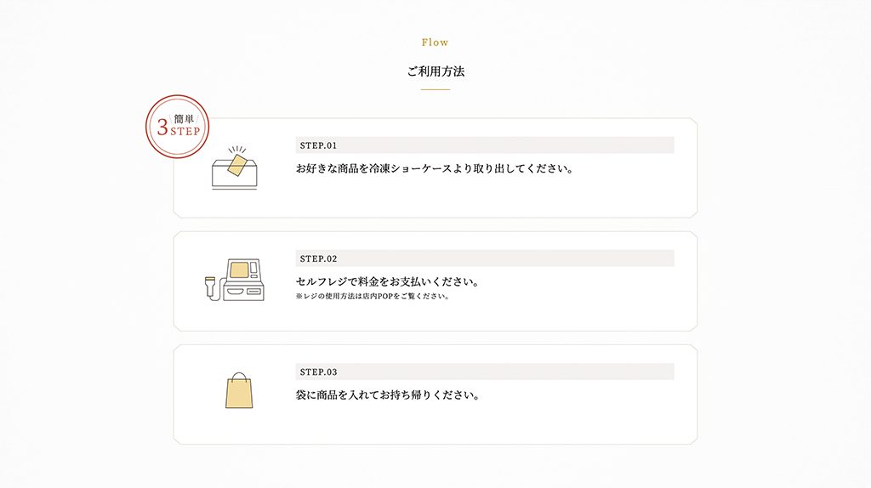The height and width of the screenshot is (488, 871).
Task: Select the STEP.02 label bar
Action: pyautogui.click(x=485, y=258)
